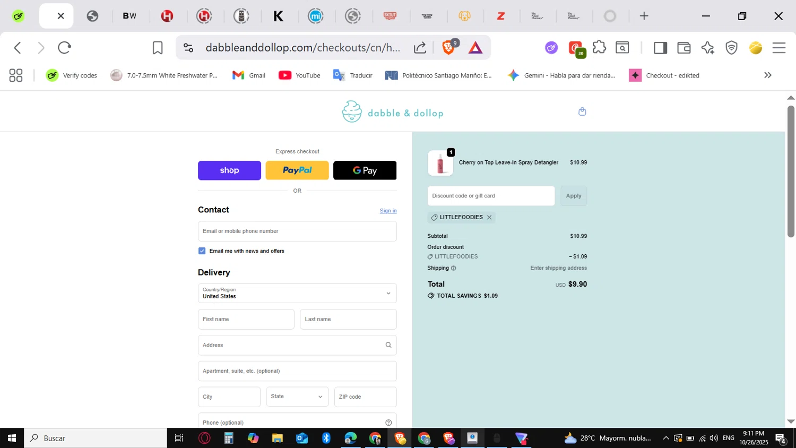Open Brave Shields lion icon
The height and width of the screenshot is (448, 796).
[449, 48]
